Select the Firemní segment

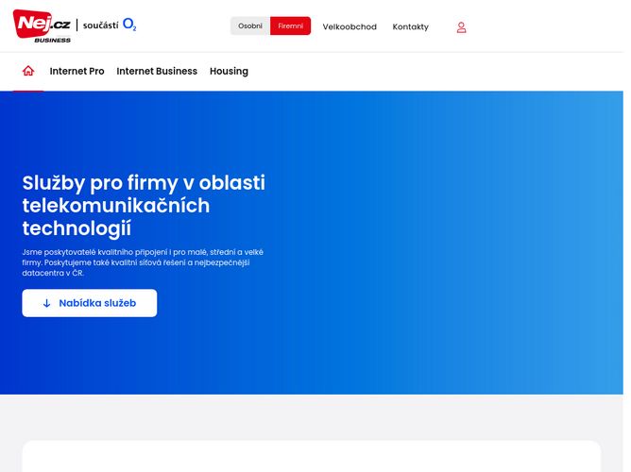click(290, 26)
